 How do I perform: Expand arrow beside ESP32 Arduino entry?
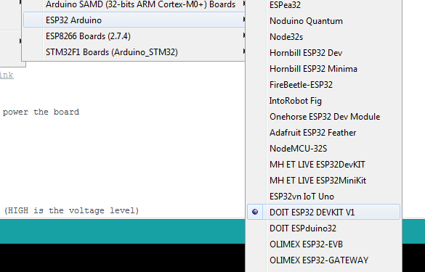pos(243,20)
